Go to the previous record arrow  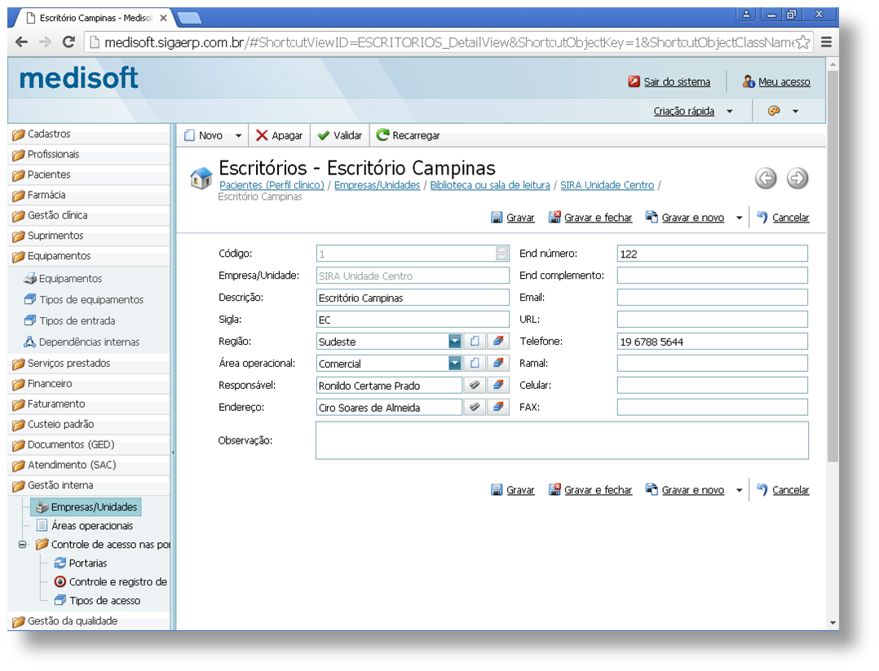tap(766, 178)
